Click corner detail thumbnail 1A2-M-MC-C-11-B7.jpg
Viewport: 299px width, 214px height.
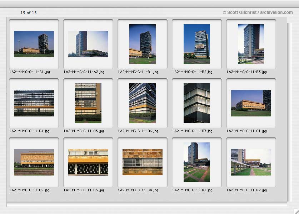[197, 103]
